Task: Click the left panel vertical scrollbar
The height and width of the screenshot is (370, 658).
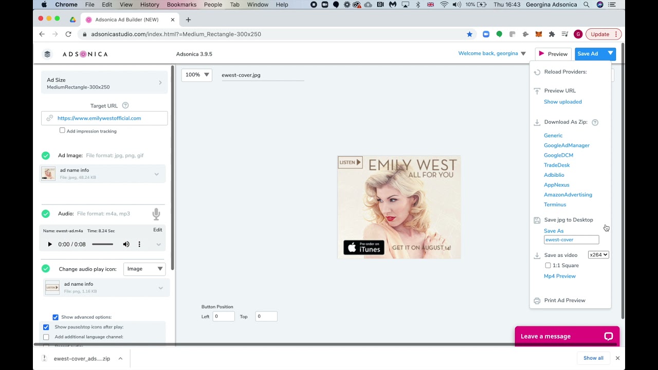Action: click(173, 167)
